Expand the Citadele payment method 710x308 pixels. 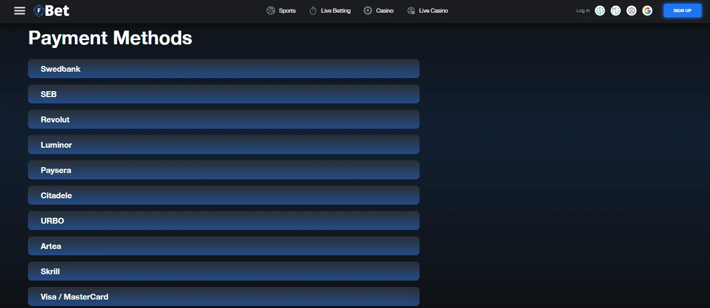click(223, 195)
